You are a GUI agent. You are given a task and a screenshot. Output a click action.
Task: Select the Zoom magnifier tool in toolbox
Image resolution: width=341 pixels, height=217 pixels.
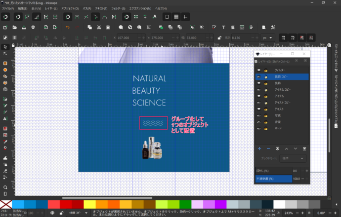(5, 187)
